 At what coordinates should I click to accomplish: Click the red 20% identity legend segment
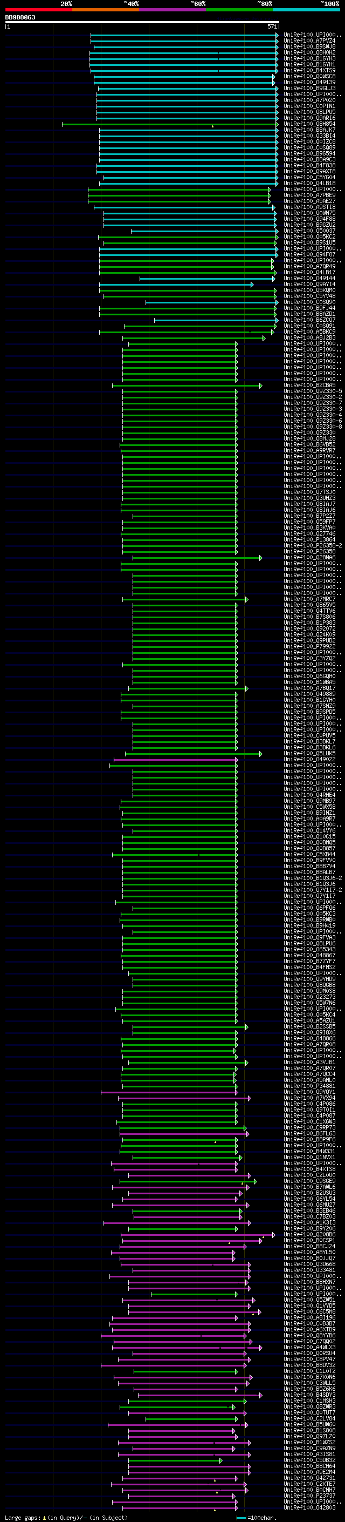38,10
